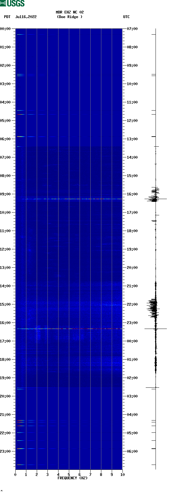Click the red low-frequency burst before 23:00 PDT
Image resolution: width=169 pixels, height=494 pixels.
pyautogui.click(x=21, y=449)
